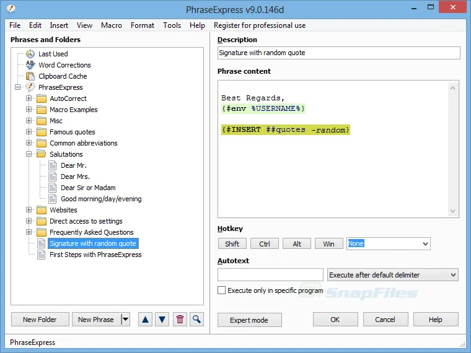Open Register for professional use menu
The image size is (471, 353).
pos(260,25)
